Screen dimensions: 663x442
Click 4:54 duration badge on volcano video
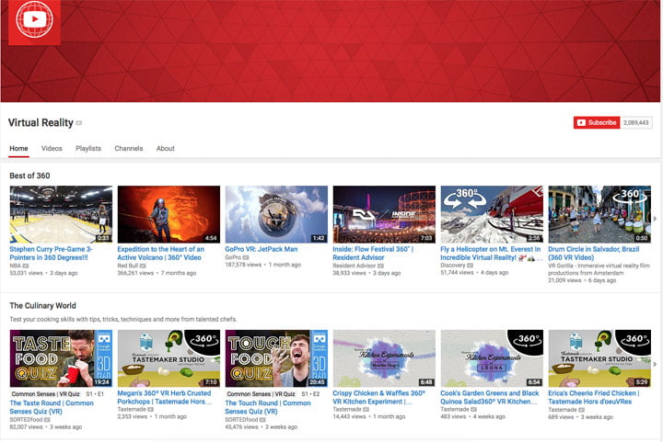(211, 238)
